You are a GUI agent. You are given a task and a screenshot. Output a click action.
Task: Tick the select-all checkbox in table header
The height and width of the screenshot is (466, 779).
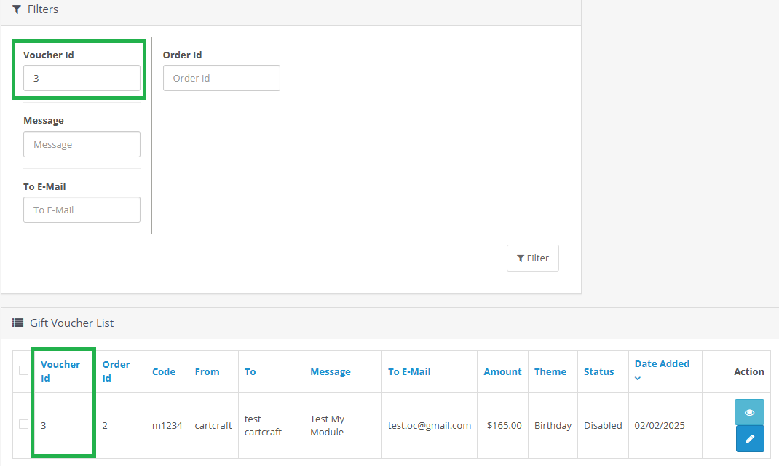click(x=23, y=371)
